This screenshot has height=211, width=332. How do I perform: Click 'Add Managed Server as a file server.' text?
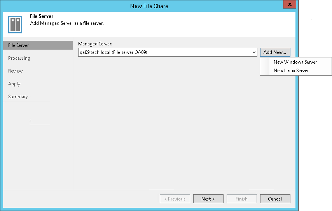[67, 23]
